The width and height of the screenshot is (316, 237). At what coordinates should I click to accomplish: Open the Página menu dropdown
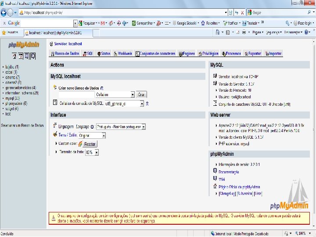pyautogui.click(x=258, y=32)
